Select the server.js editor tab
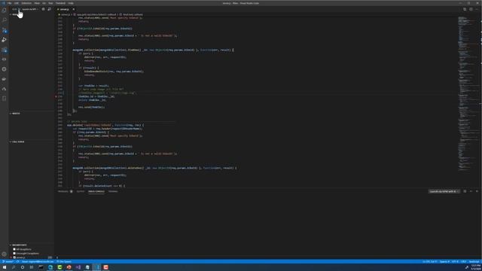482x271 pixels. pyautogui.click(x=64, y=10)
